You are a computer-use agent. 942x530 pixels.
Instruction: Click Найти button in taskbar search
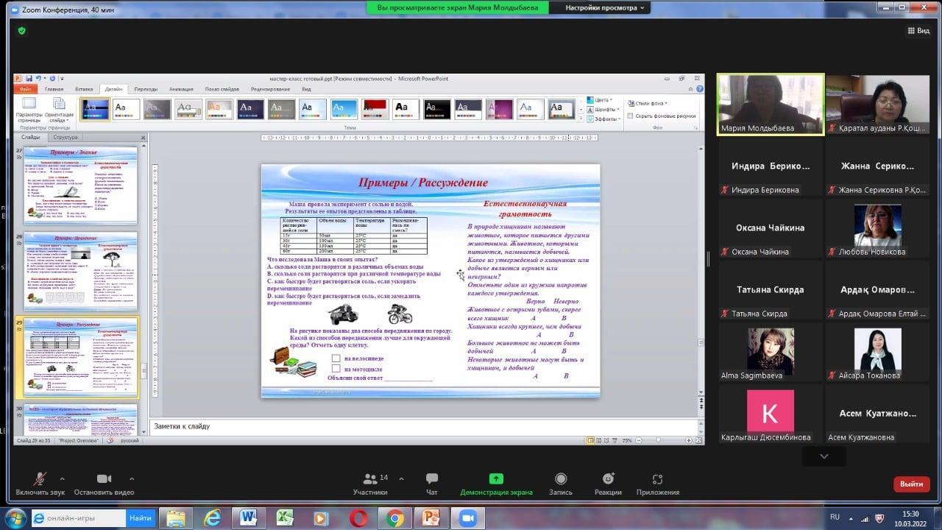click(141, 518)
